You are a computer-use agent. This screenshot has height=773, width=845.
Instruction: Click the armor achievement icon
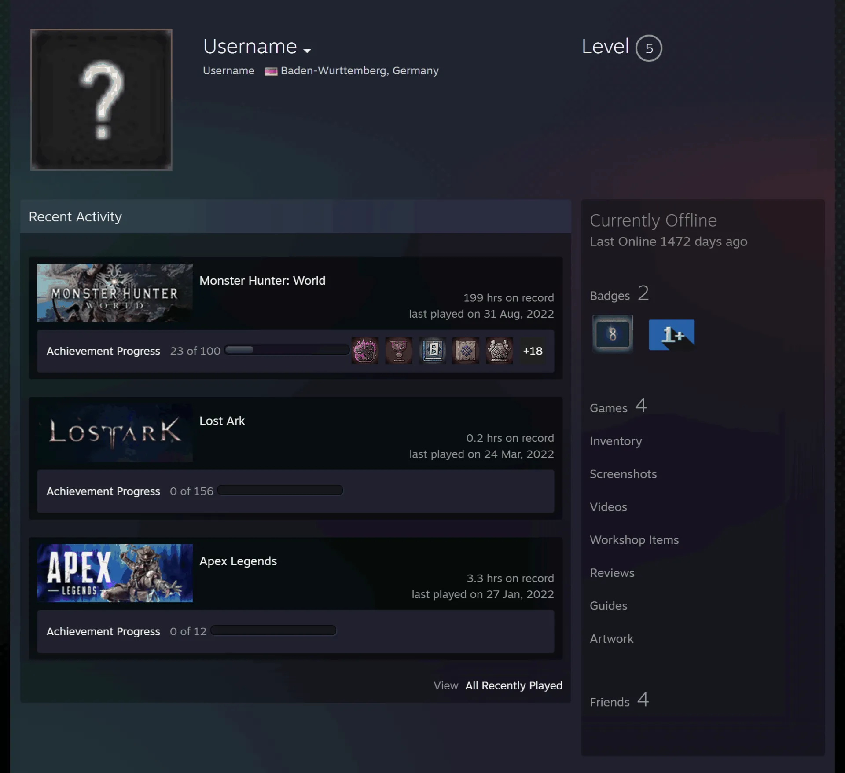coord(499,351)
